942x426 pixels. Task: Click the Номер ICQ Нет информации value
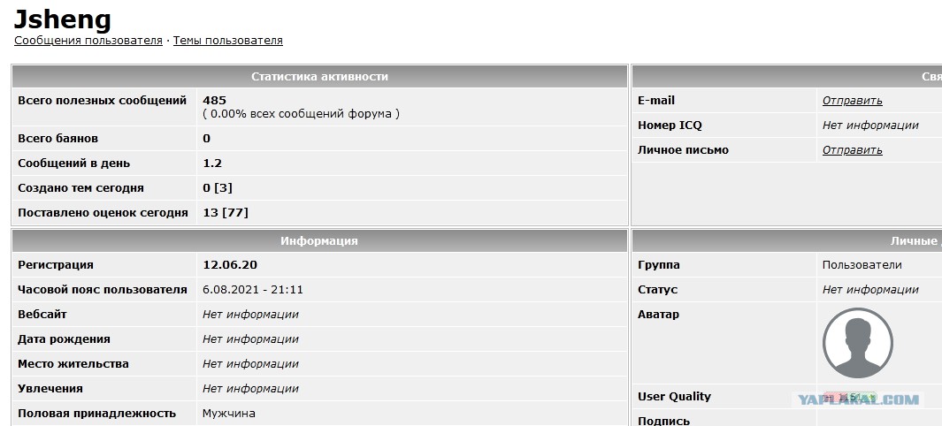point(870,126)
